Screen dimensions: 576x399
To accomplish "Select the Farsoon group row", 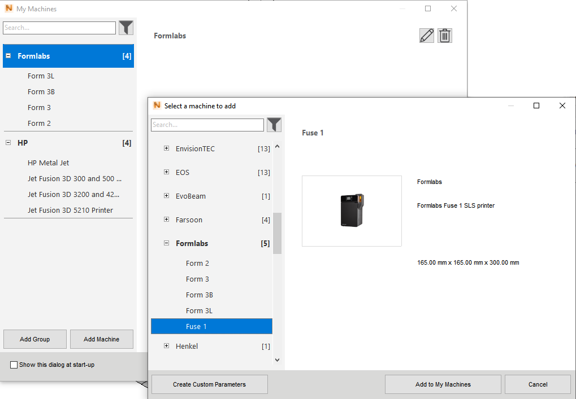I will [211, 220].
